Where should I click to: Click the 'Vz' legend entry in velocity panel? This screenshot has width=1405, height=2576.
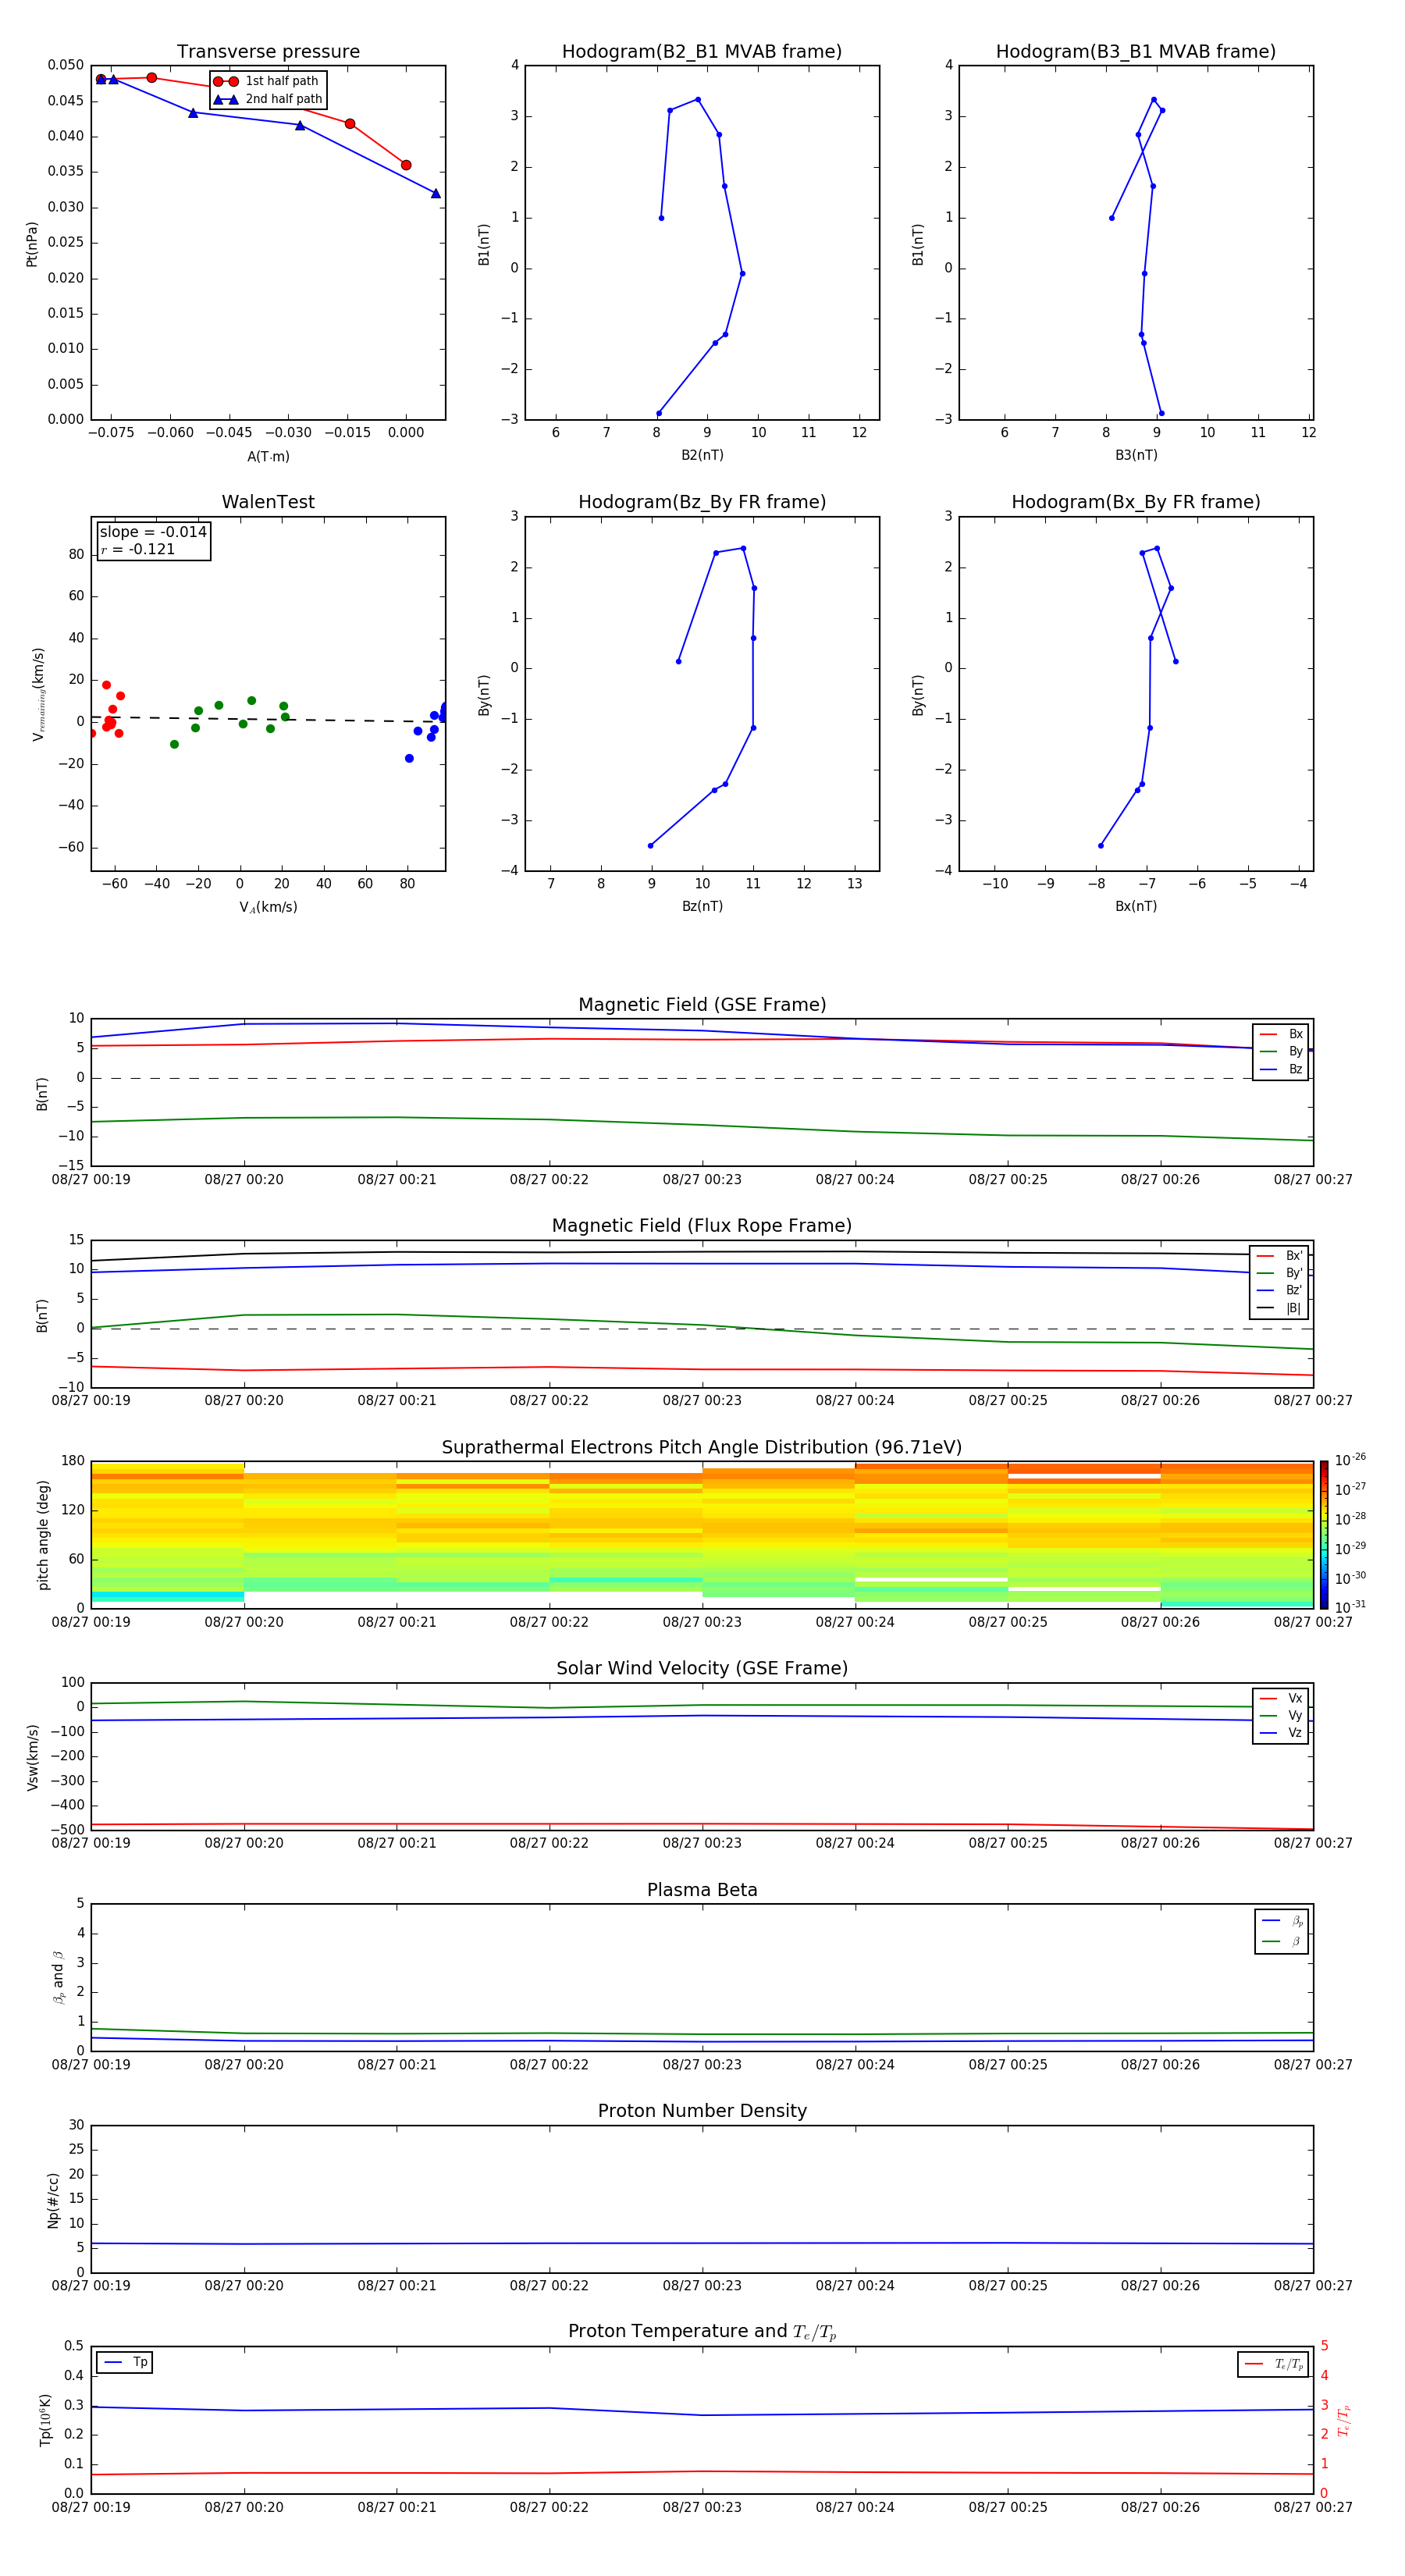tap(1281, 1733)
